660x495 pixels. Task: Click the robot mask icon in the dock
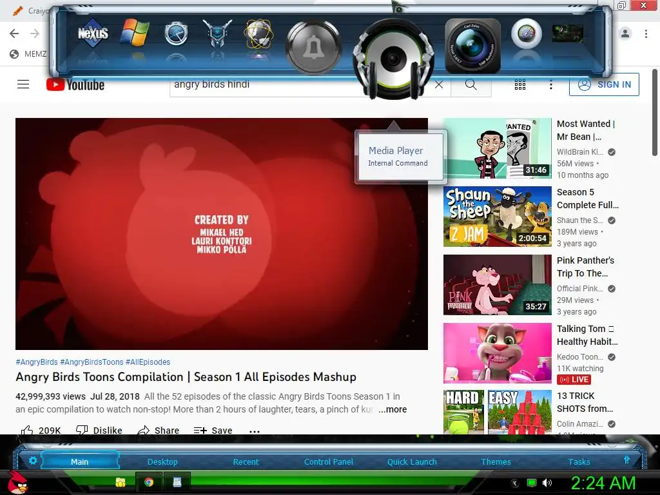point(217,33)
